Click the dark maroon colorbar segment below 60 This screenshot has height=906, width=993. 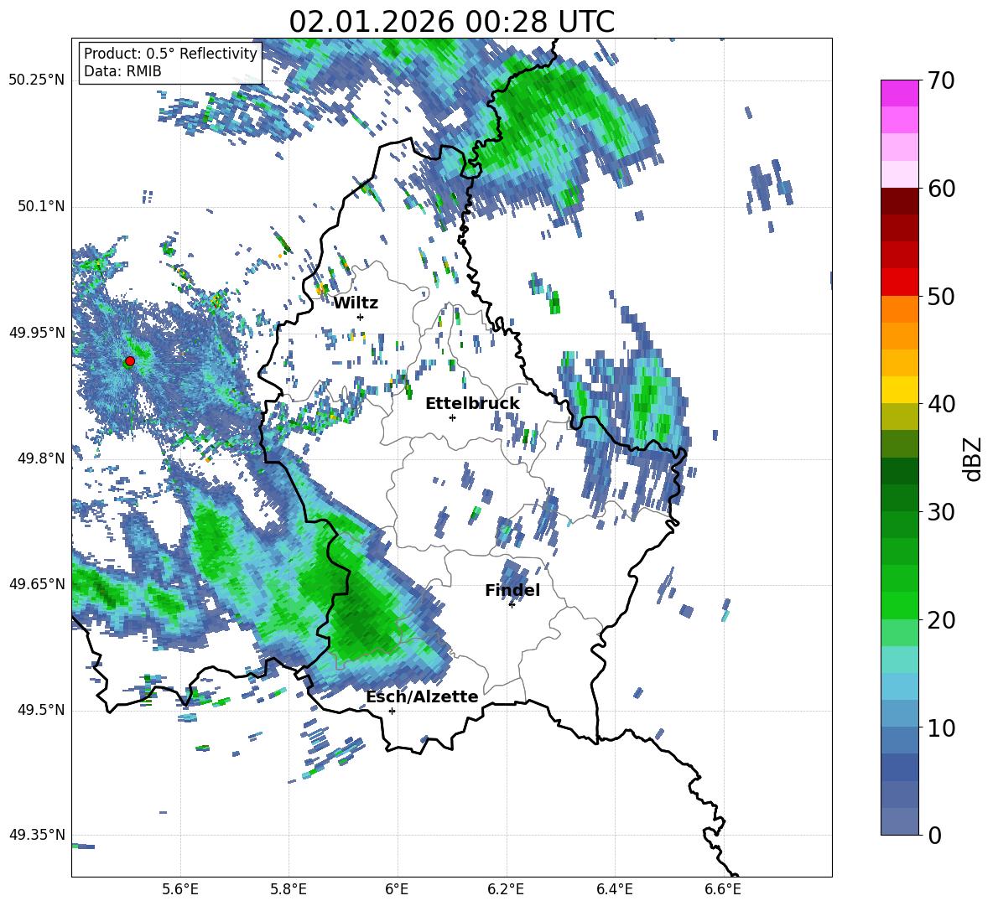pos(899,201)
